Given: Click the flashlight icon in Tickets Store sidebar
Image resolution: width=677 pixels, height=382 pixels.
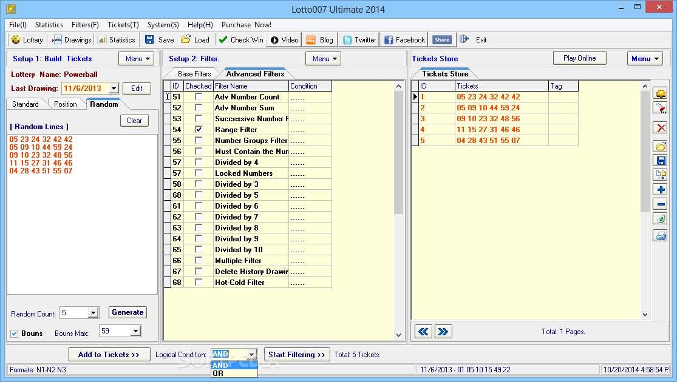Looking at the screenshot, I should (x=660, y=107).
